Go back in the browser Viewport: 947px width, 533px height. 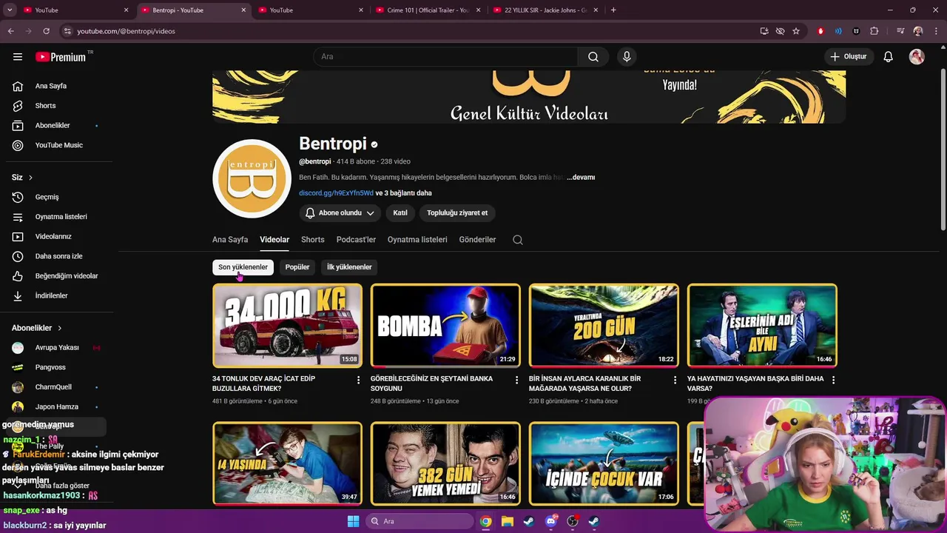[10, 31]
